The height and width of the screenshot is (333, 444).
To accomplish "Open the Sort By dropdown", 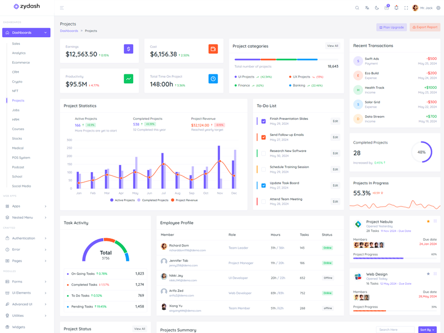I will pos(427,330).
